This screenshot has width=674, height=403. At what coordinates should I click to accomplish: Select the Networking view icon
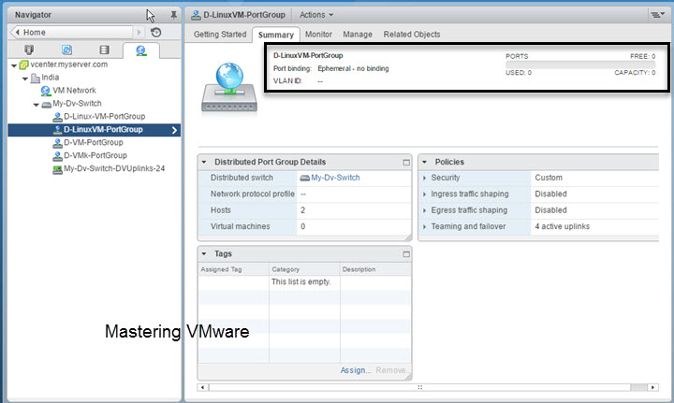(x=140, y=50)
